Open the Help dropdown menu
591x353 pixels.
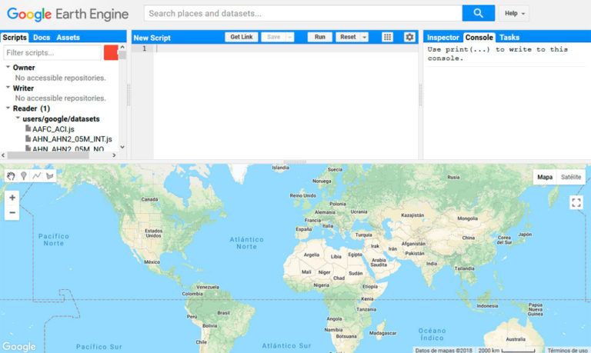(x=515, y=13)
